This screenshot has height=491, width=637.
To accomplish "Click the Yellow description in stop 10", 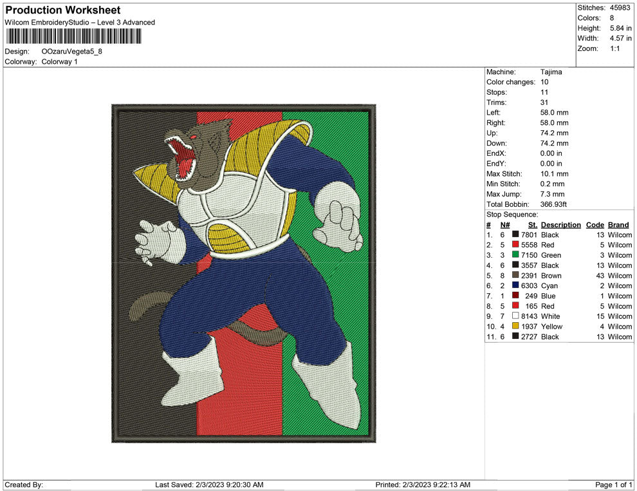I will pyautogui.click(x=551, y=327).
